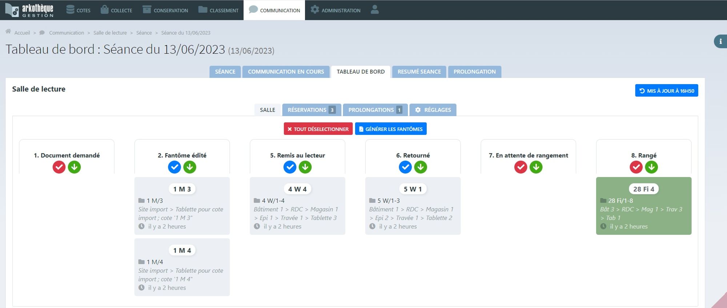The width and height of the screenshot is (727, 308).
Task: Open the Cotes menu in navbar
Action: point(79,10)
